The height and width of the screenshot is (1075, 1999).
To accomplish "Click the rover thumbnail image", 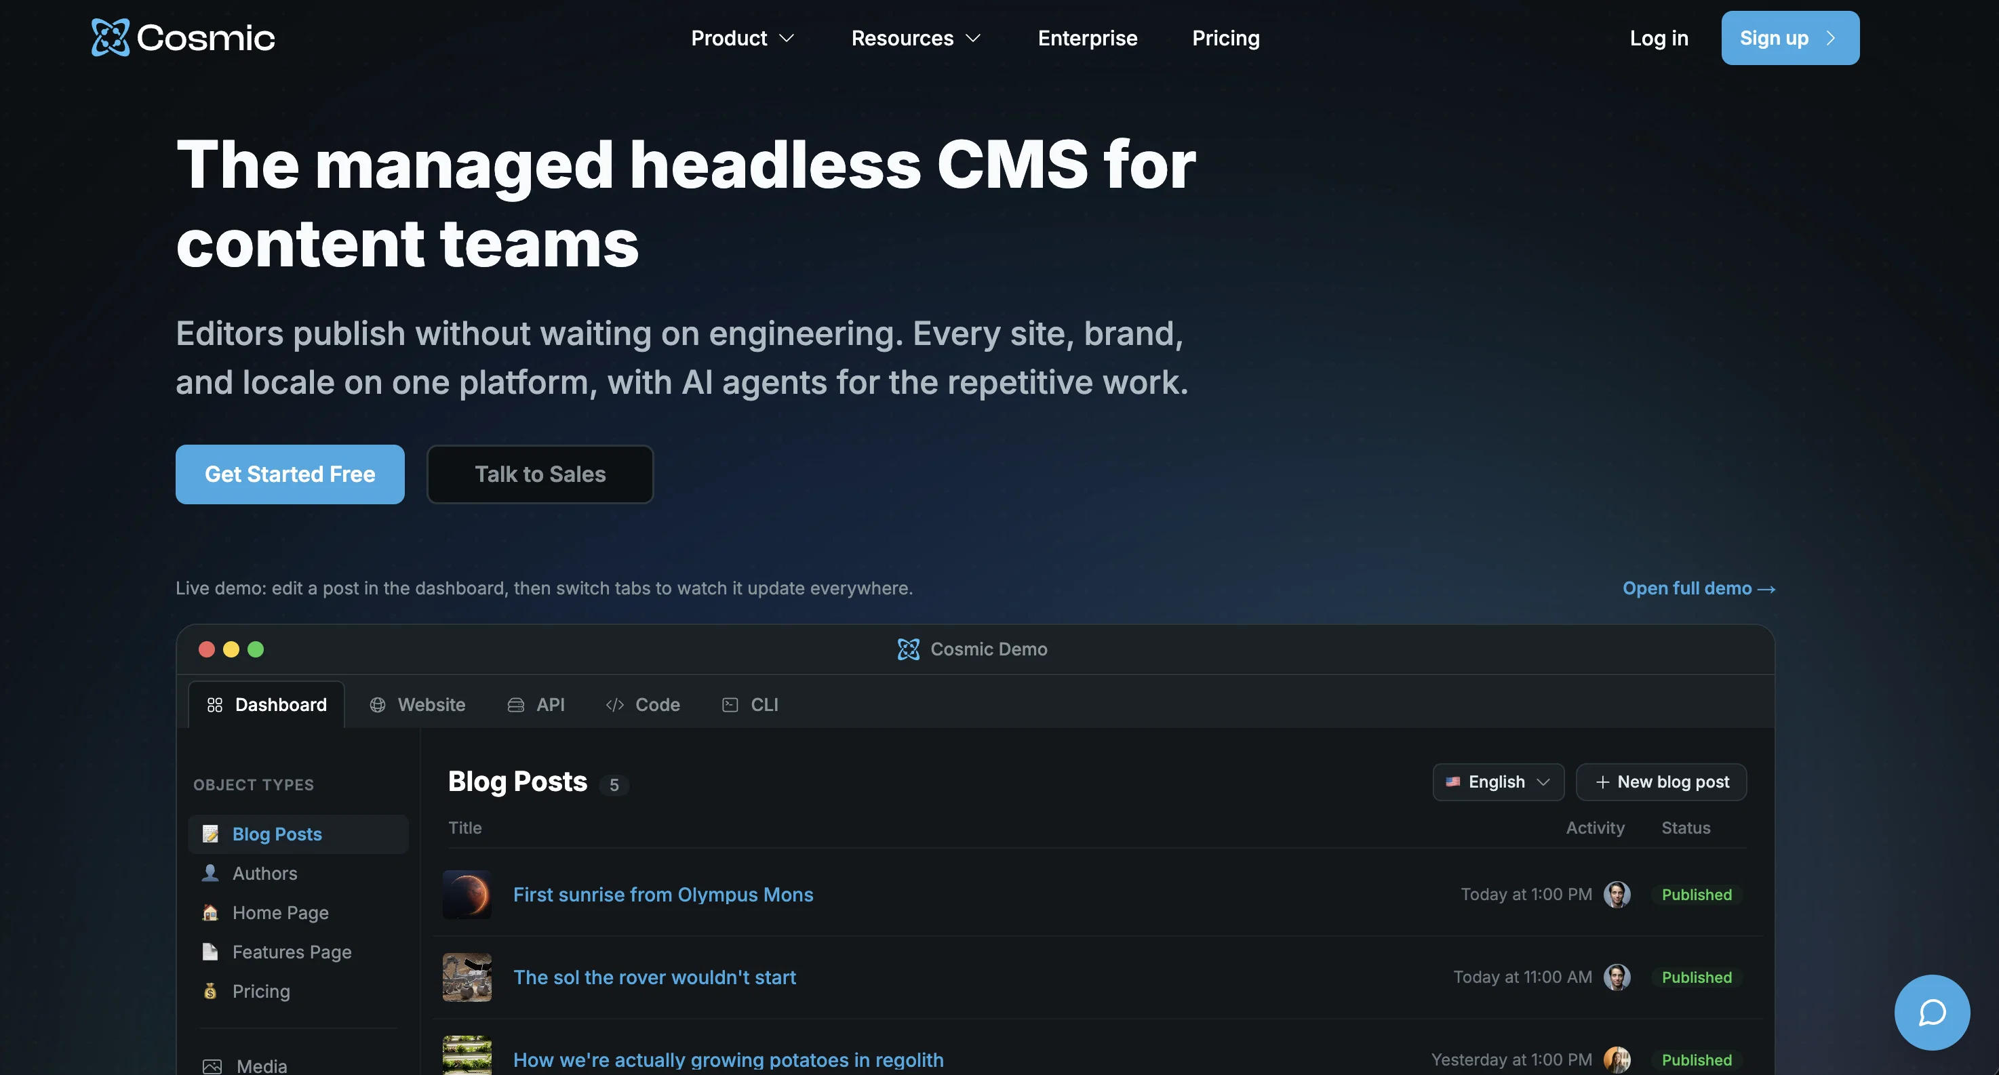I will 467,977.
